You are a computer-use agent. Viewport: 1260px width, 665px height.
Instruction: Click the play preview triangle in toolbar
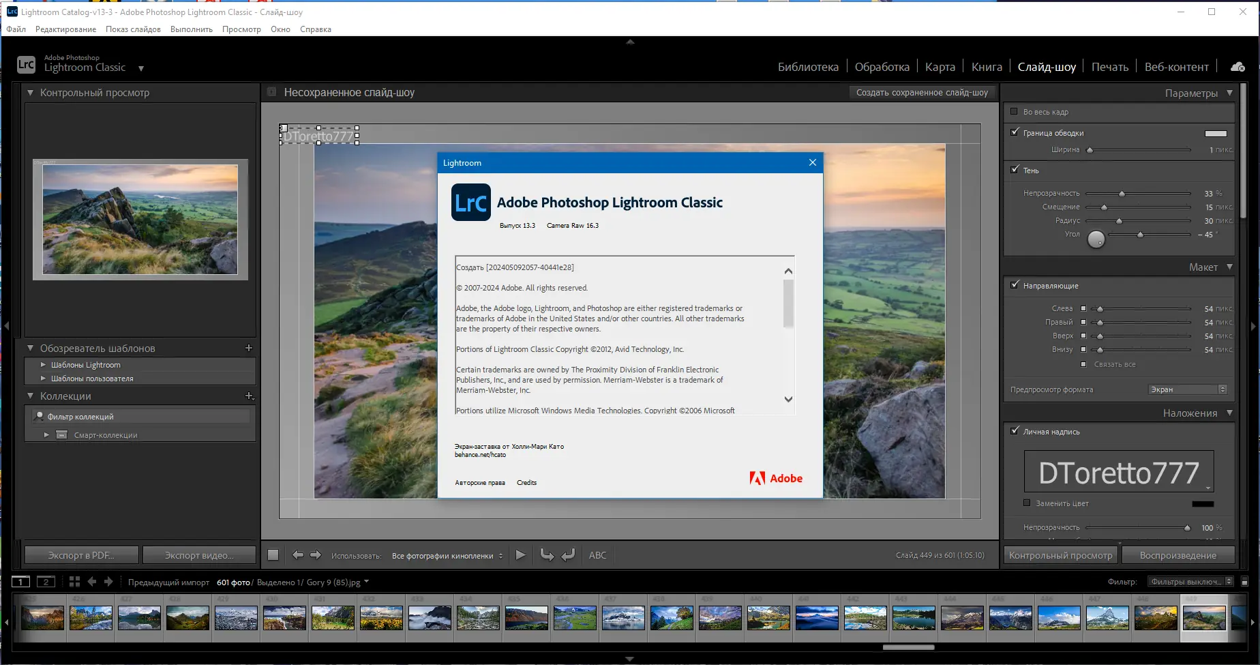(x=521, y=555)
